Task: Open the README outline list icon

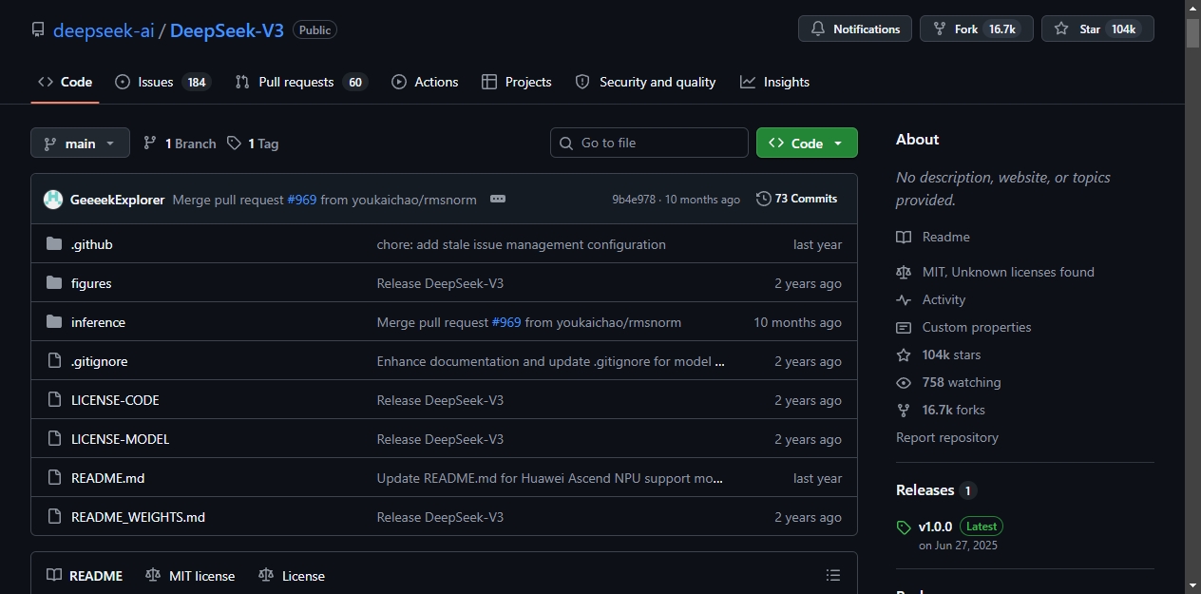Action: click(x=833, y=575)
